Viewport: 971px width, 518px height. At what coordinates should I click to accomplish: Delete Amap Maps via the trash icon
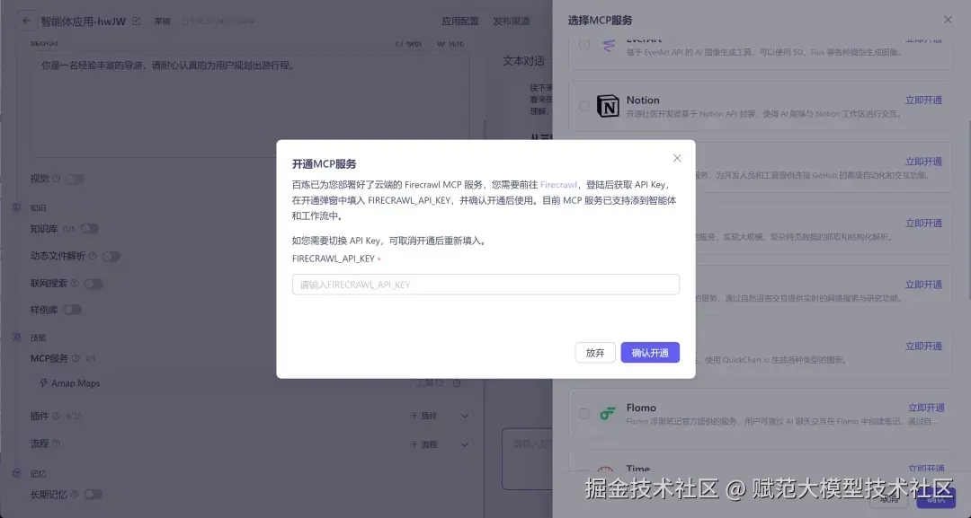pyautogui.click(x=458, y=382)
